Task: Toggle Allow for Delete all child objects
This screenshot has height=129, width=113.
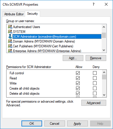Action: (78, 93)
